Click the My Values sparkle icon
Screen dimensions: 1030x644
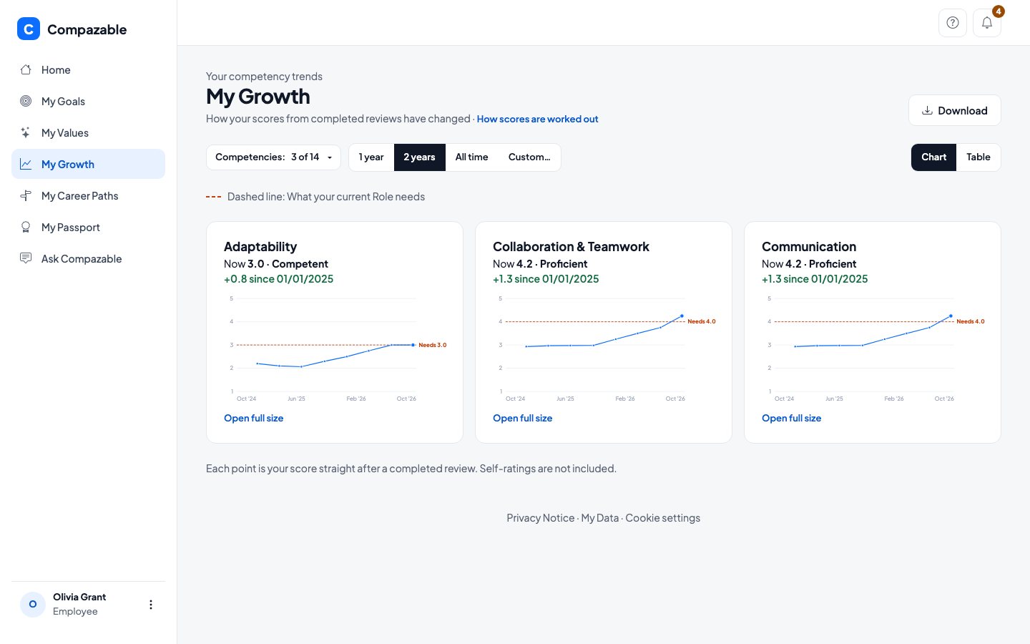26,133
